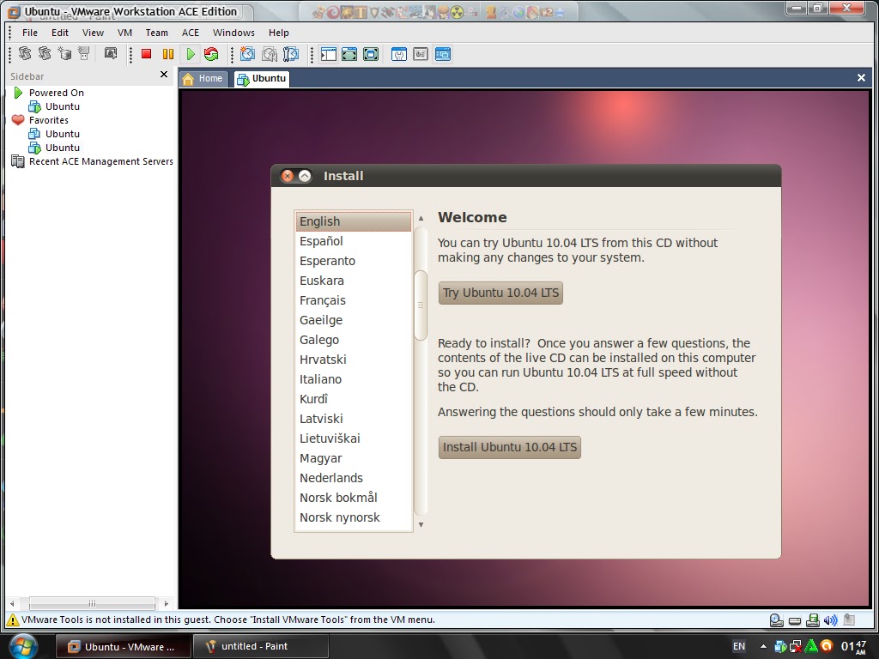Close the Sidebar panel
The height and width of the screenshot is (659, 879).
point(164,74)
